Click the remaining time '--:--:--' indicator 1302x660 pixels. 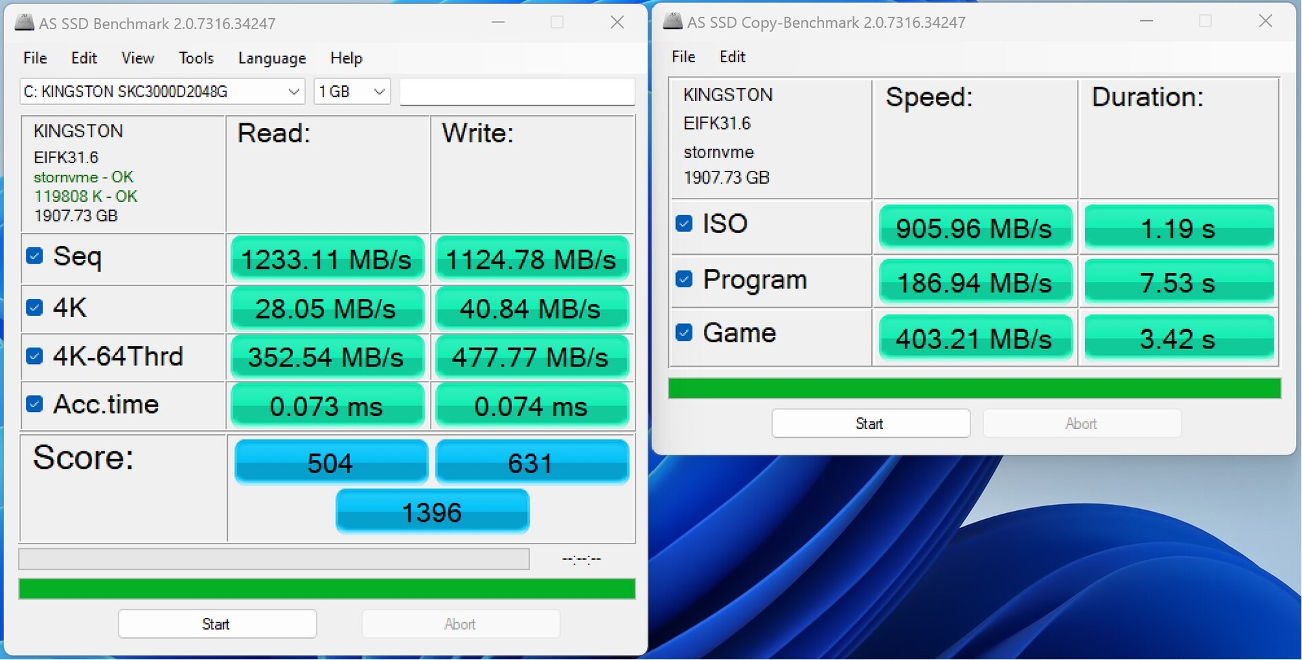pyautogui.click(x=582, y=559)
